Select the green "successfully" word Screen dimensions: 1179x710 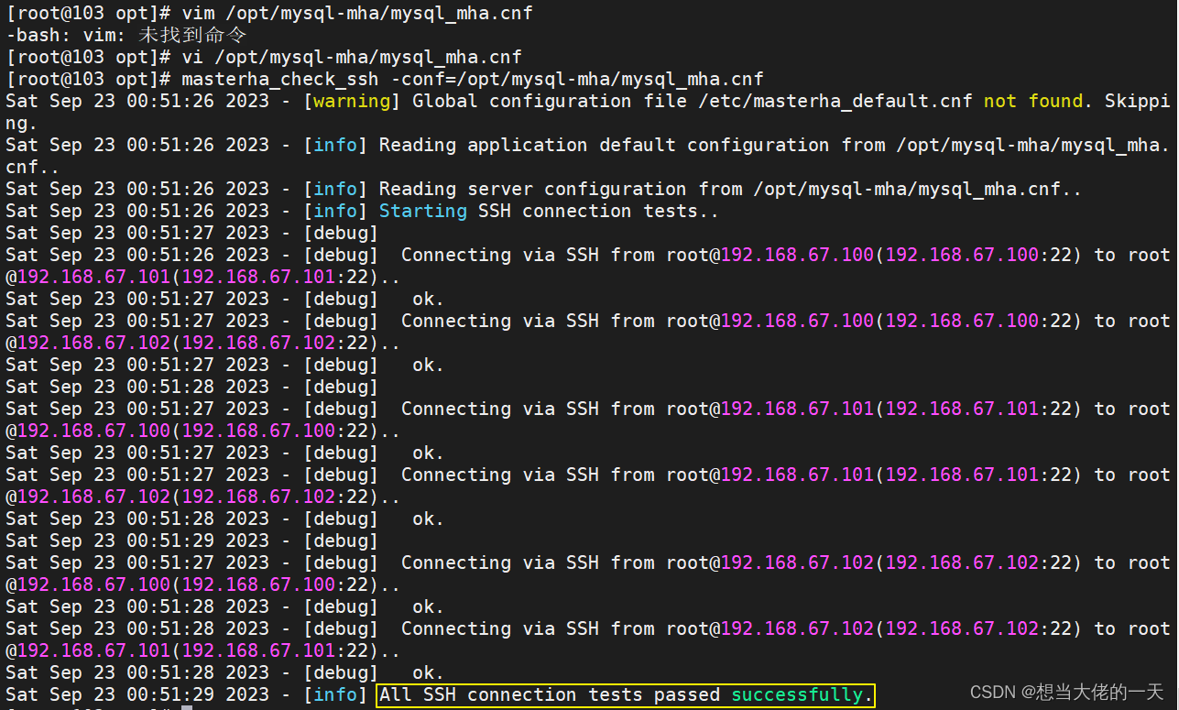pos(797,695)
